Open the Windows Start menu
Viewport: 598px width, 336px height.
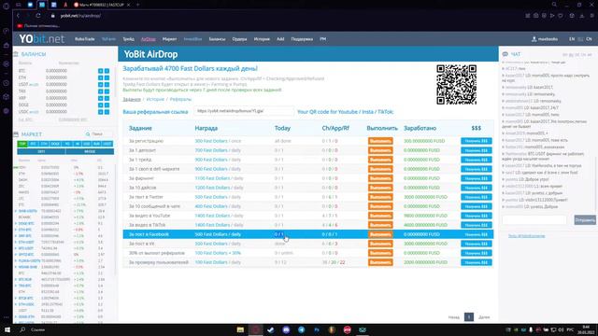7,329
